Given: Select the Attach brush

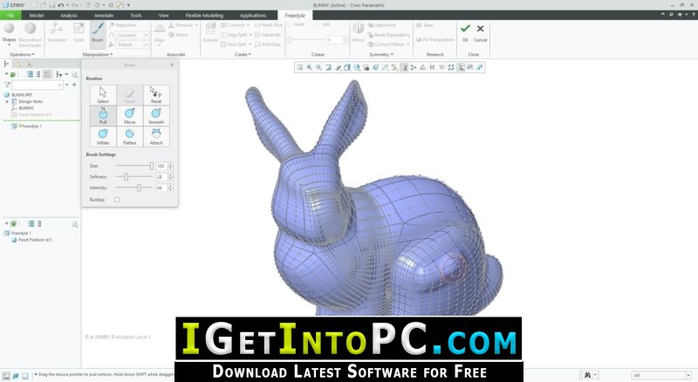Looking at the screenshot, I should tap(156, 136).
